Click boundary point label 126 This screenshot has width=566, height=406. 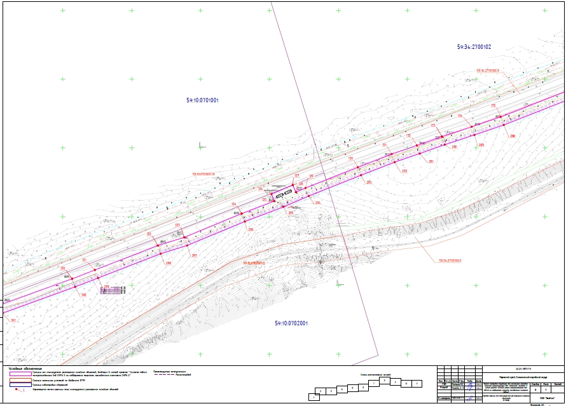click(260, 189)
